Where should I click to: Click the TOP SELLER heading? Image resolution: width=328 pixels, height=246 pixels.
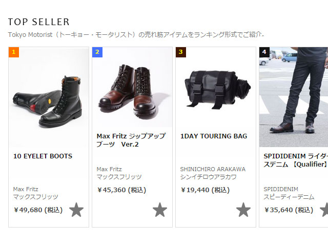[39, 22]
